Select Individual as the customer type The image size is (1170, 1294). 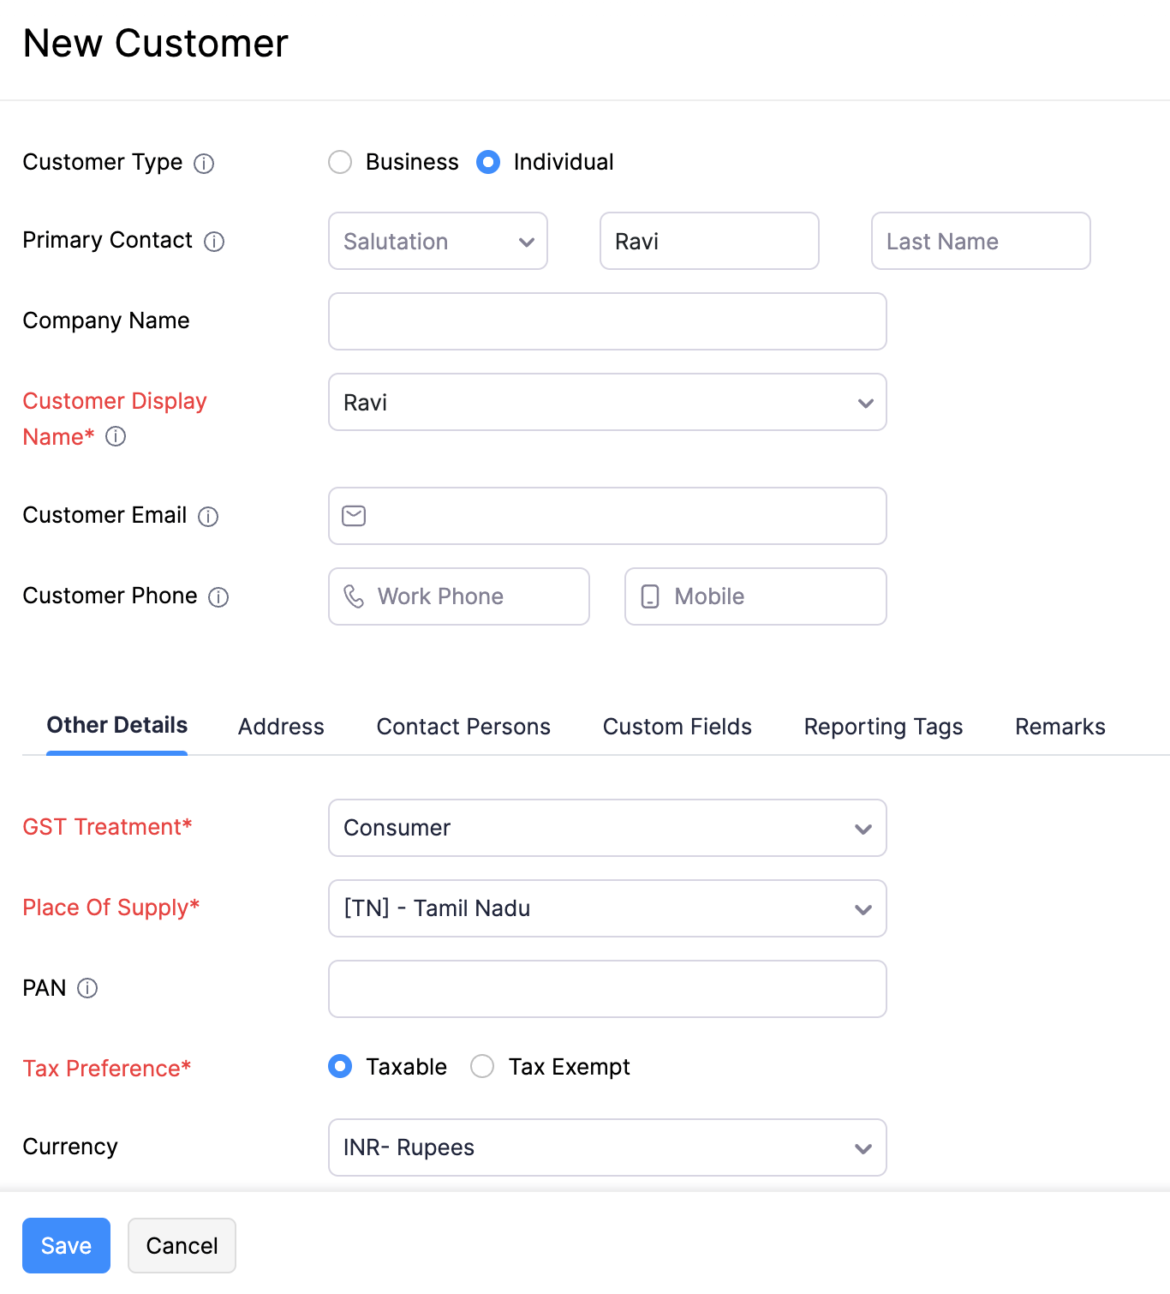487,162
